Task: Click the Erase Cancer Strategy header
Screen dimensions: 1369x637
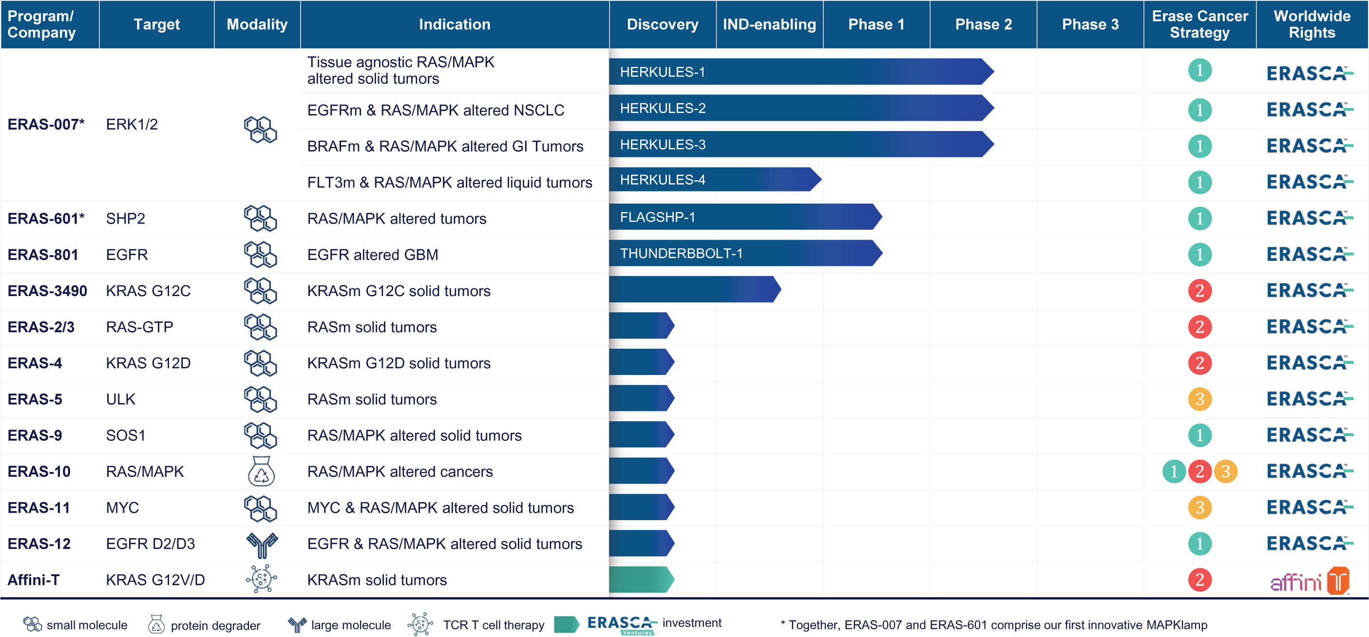Action: tap(1199, 24)
